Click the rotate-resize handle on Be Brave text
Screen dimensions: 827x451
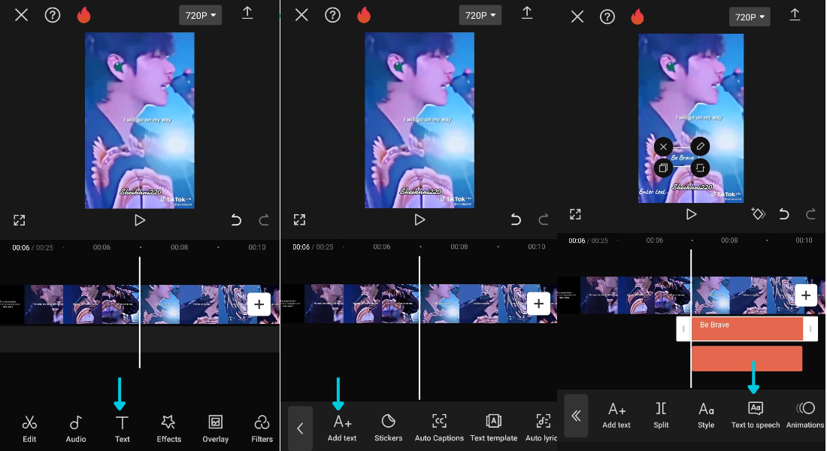coord(700,168)
